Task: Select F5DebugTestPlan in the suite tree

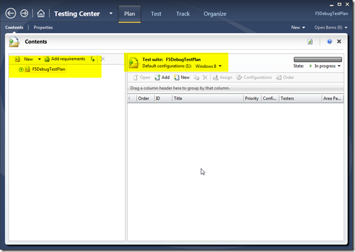Action: pyautogui.click(x=48, y=69)
